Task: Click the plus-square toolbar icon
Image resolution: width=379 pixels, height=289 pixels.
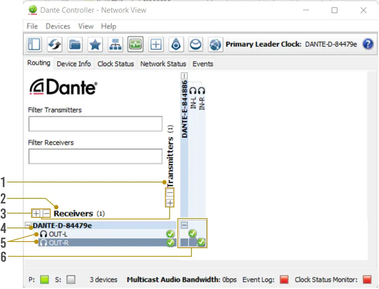Action: tap(156, 44)
